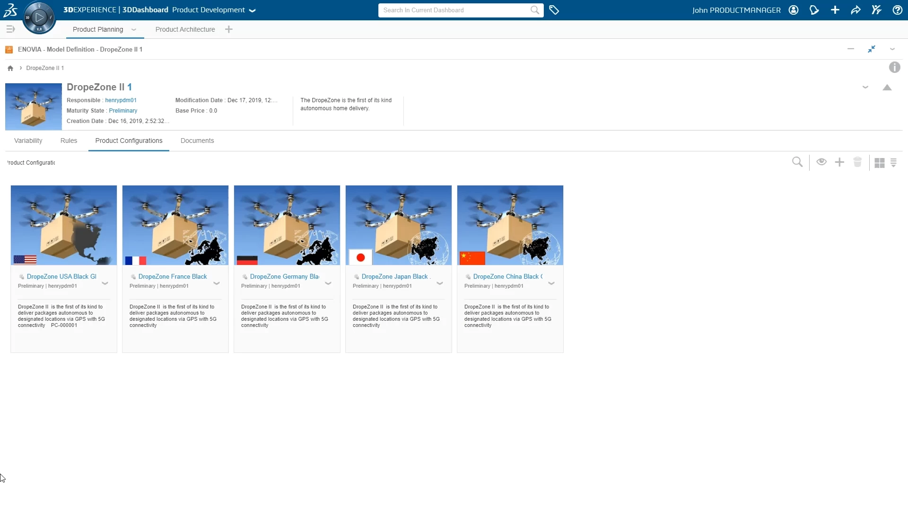Expand the DropeZone USA Black card dropdown chevron
The image size is (908, 511).
[x=105, y=283]
